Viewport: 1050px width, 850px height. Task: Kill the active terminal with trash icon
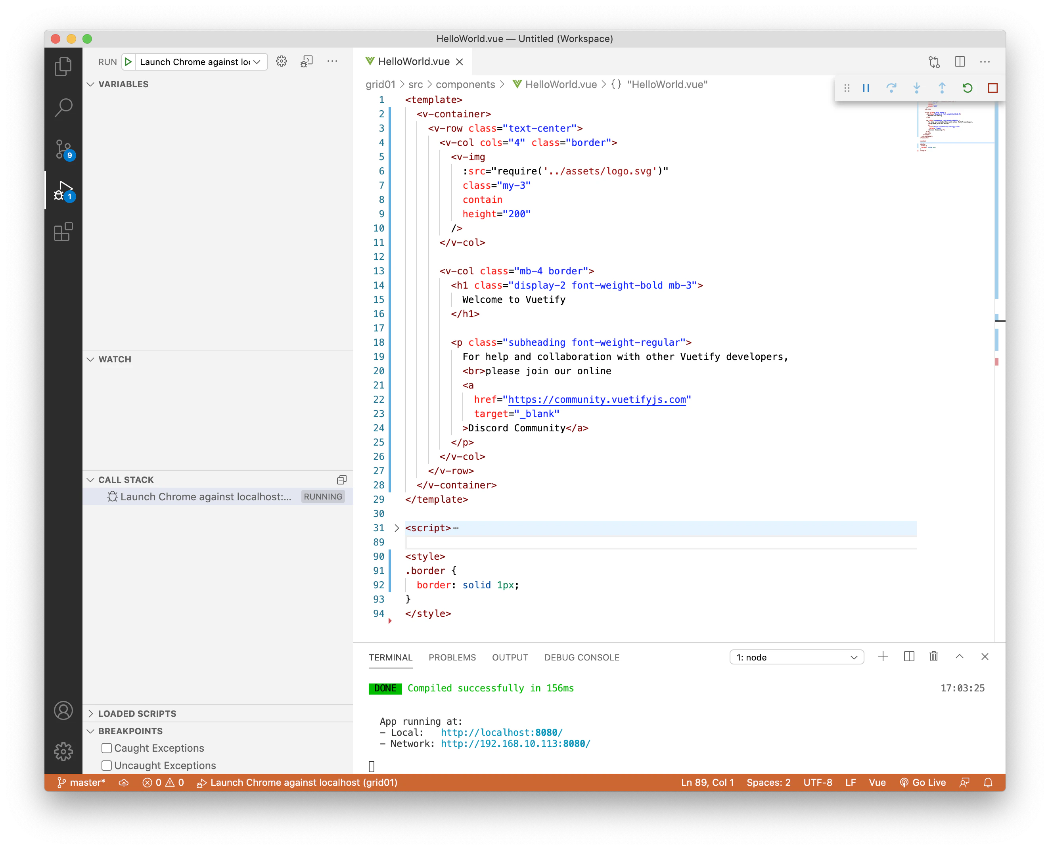tap(933, 657)
